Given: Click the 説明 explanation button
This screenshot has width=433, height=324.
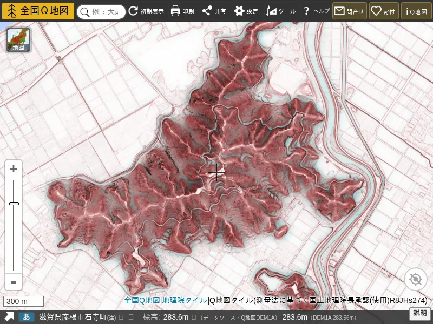Looking at the screenshot, I should (x=420, y=313).
